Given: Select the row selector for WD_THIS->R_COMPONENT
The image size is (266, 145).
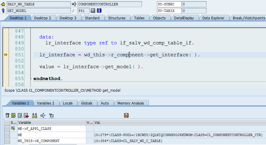Looking at the screenshot, I should [7, 141].
